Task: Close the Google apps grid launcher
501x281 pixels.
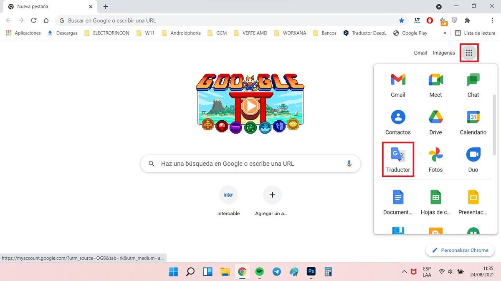Action: [469, 53]
